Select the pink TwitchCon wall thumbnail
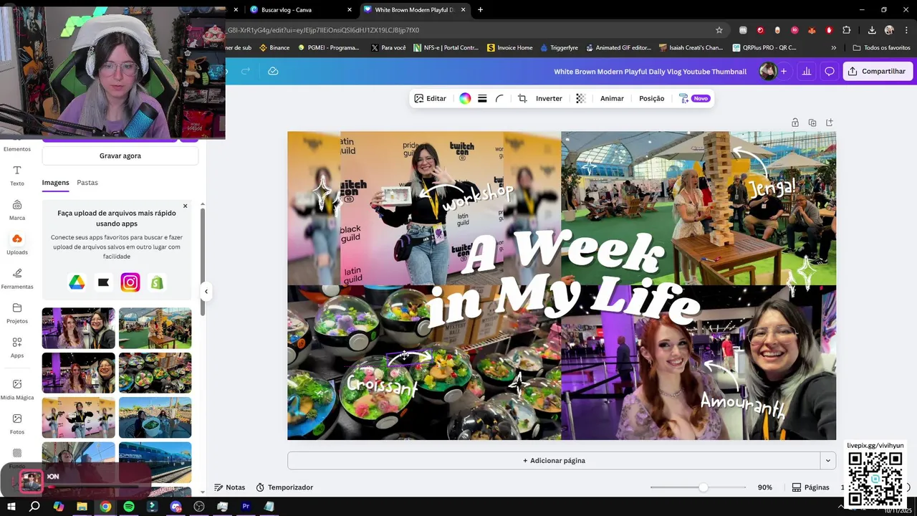917x516 pixels. coord(78,417)
